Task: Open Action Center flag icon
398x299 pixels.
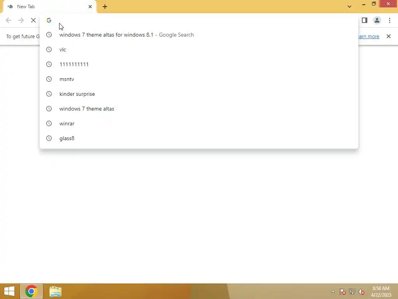Action: (343, 292)
